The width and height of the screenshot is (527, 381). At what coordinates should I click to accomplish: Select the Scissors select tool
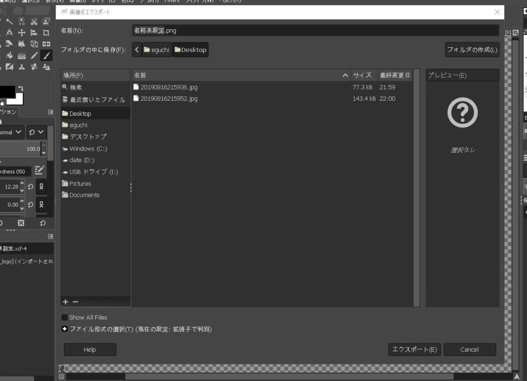pyautogui.click(x=34, y=21)
